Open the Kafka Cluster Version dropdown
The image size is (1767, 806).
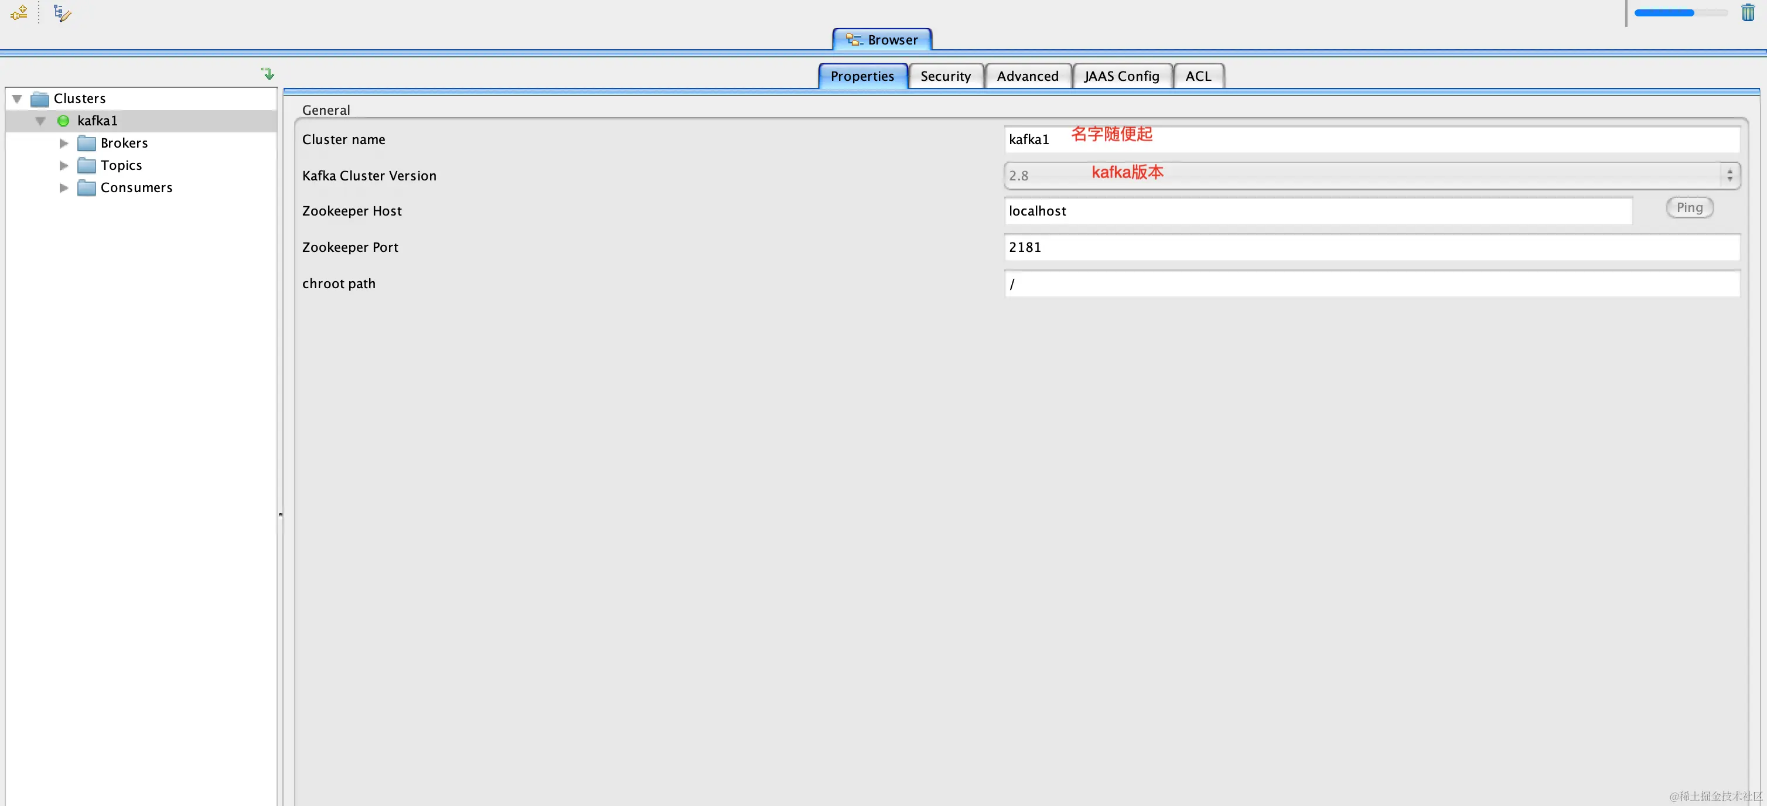(1730, 176)
